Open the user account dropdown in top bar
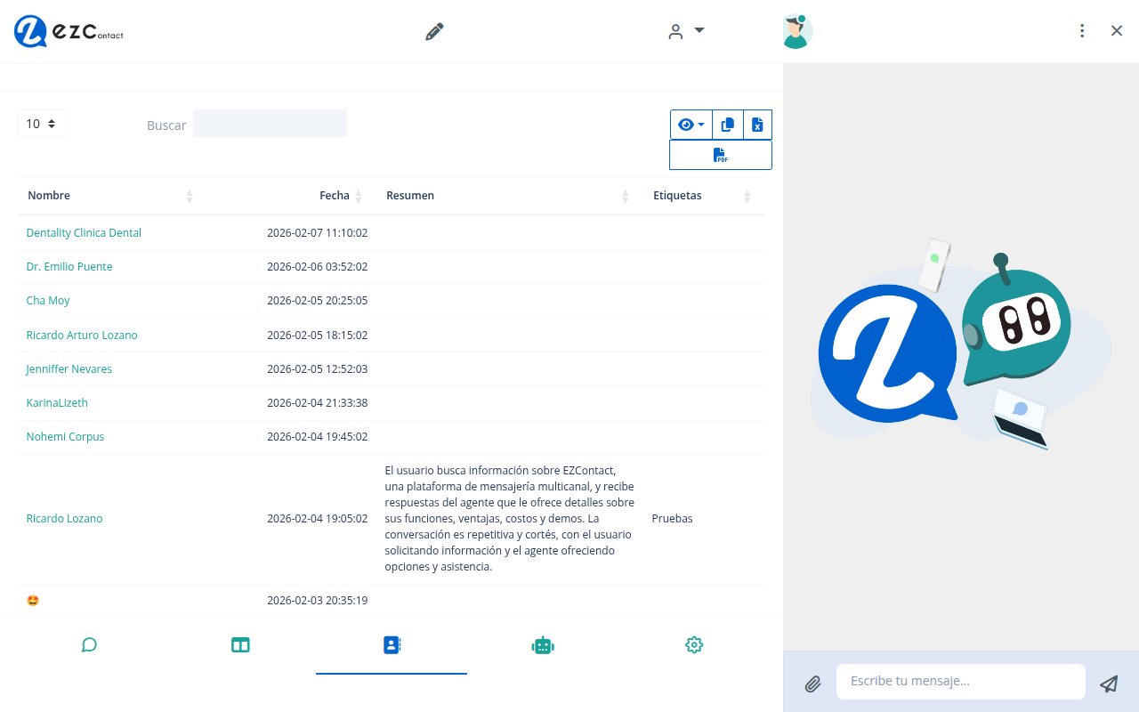This screenshot has width=1139, height=712. [685, 30]
